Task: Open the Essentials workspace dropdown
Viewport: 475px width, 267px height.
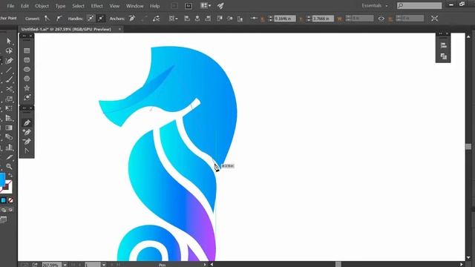Action: (x=374, y=5)
